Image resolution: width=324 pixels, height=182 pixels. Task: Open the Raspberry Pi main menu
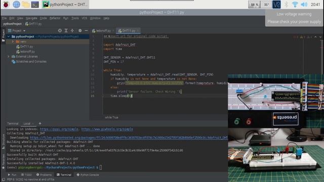tap(6, 5)
